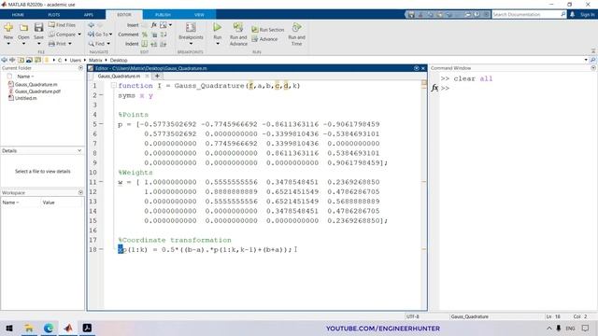Smart indent using the Indent icon
598x336 pixels.
[x=145, y=44]
